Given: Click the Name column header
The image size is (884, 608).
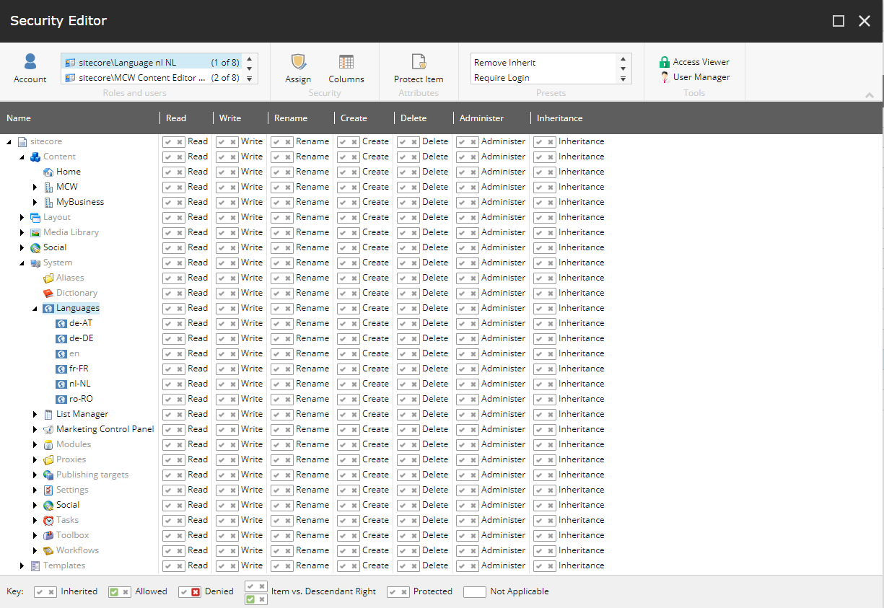Looking at the screenshot, I should [x=19, y=118].
